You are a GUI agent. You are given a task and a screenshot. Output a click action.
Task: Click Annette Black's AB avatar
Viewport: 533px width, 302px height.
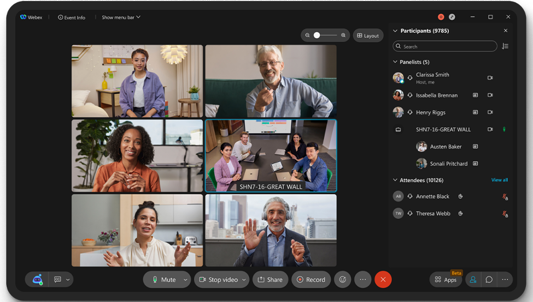point(398,196)
